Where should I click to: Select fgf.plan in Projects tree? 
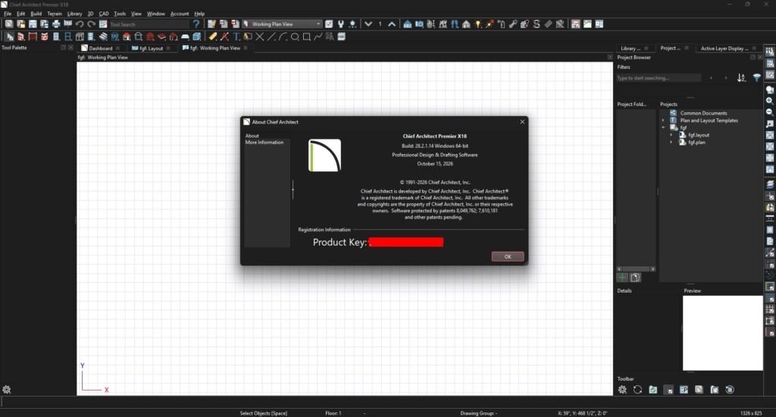(x=696, y=142)
